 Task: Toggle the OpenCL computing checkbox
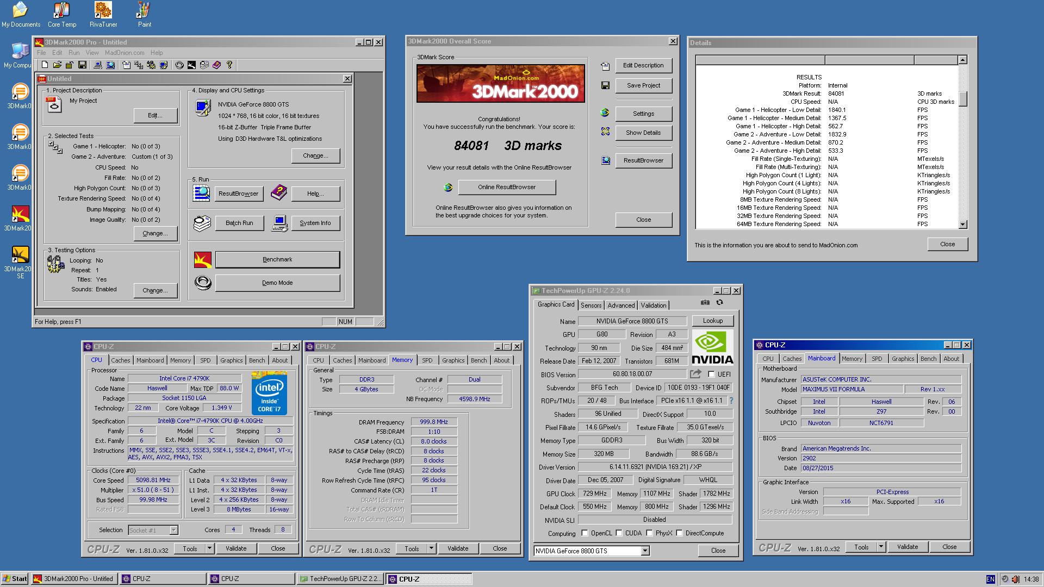(x=585, y=533)
